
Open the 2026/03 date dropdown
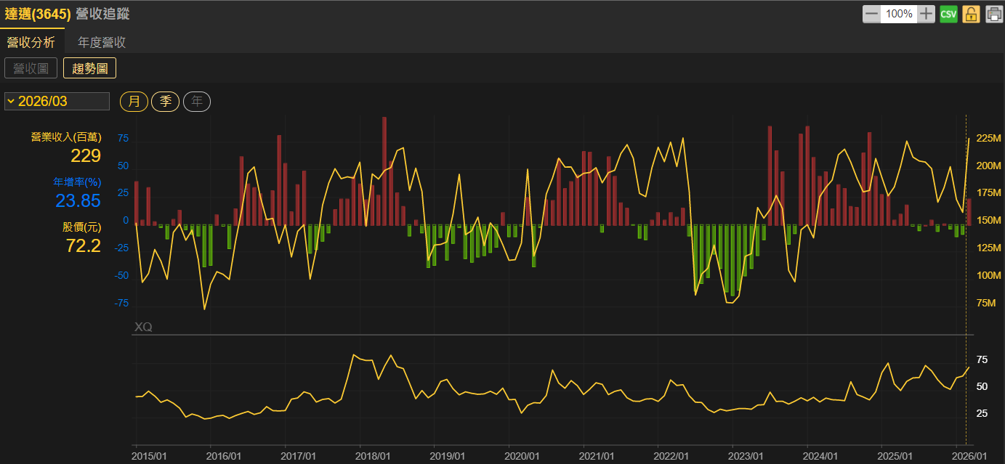[x=57, y=102]
